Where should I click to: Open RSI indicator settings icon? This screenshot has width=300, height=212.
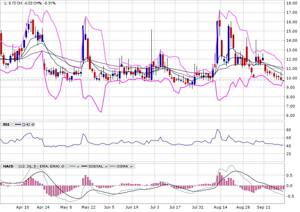(33, 125)
